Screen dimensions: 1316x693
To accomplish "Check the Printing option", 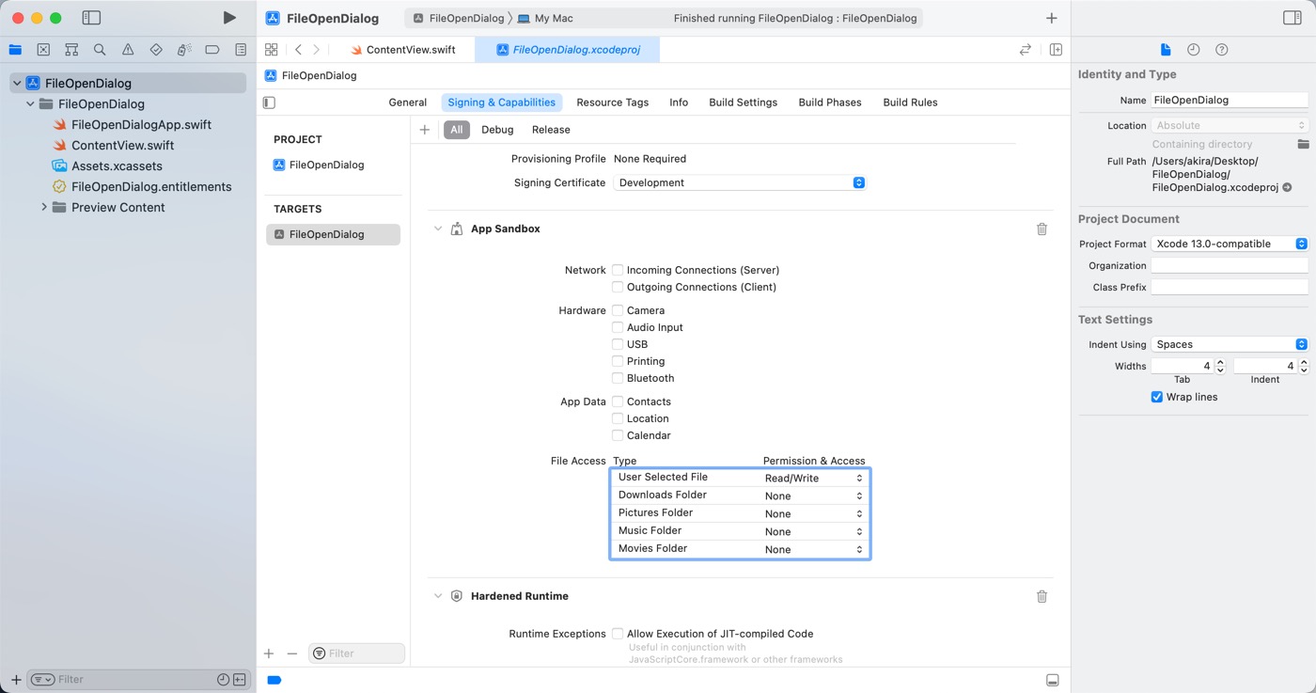I will pos(618,361).
